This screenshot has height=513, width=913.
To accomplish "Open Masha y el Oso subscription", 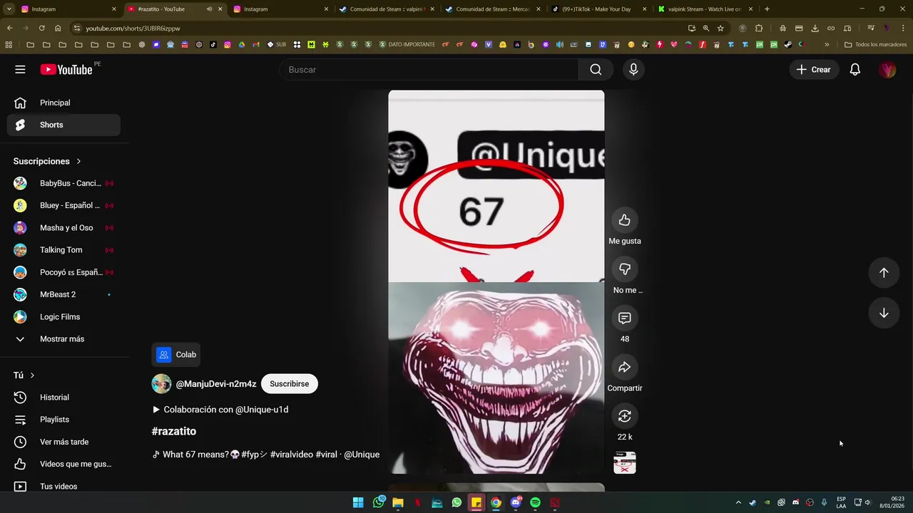I will 63,228.
